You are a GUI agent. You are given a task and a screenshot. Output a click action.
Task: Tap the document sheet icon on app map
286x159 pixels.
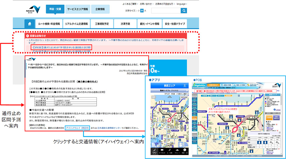click(153, 145)
